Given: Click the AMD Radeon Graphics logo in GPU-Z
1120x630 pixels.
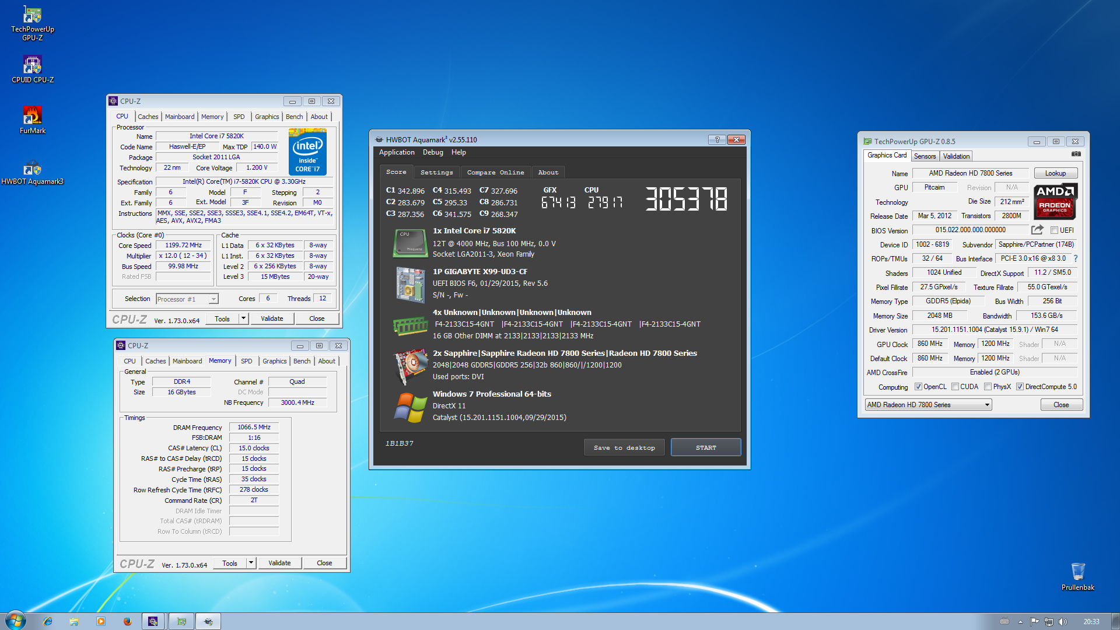Looking at the screenshot, I should point(1055,201).
